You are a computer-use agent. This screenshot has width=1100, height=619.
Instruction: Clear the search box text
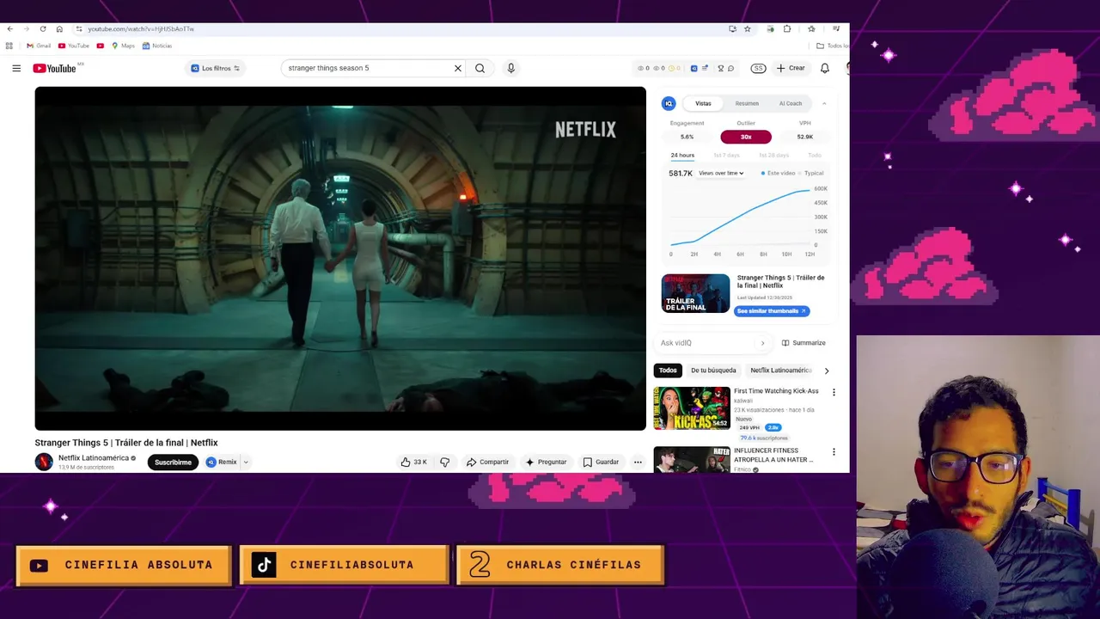(x=457, y=68)
